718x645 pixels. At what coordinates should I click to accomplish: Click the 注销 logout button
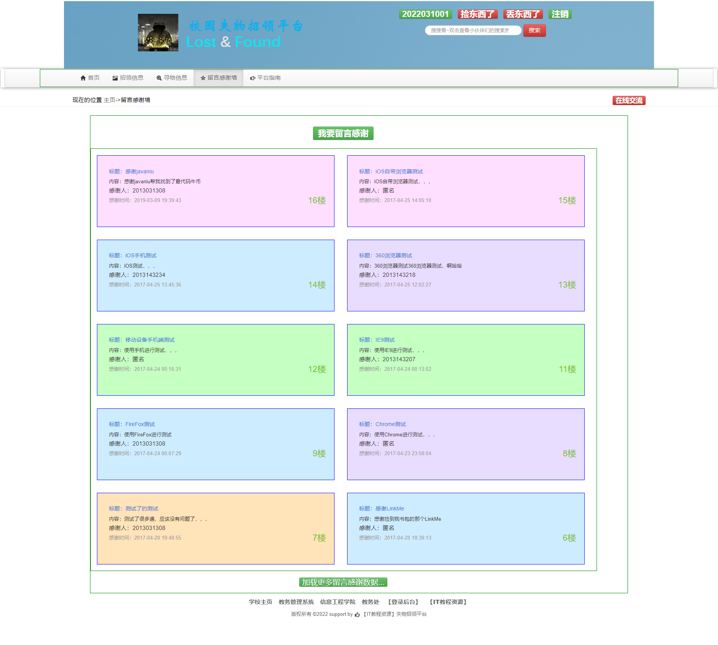click(560, 14)
